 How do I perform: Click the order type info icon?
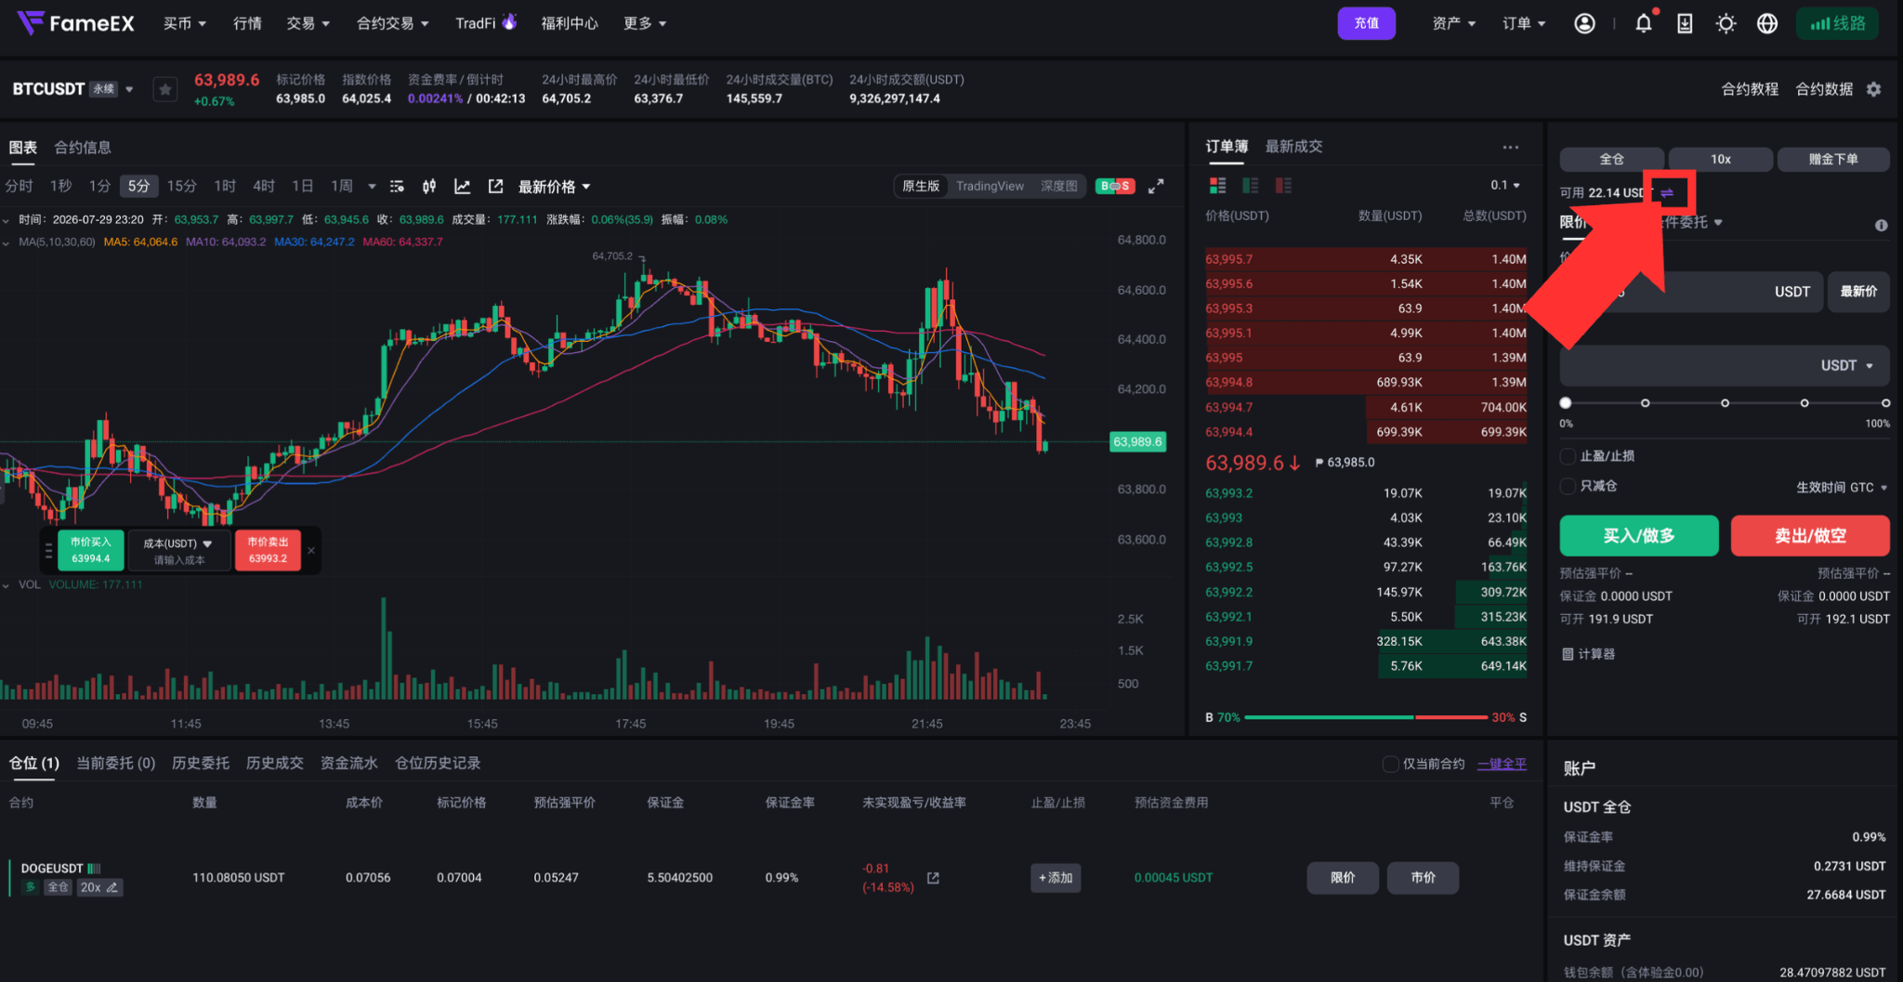[x=1882, y=225]
